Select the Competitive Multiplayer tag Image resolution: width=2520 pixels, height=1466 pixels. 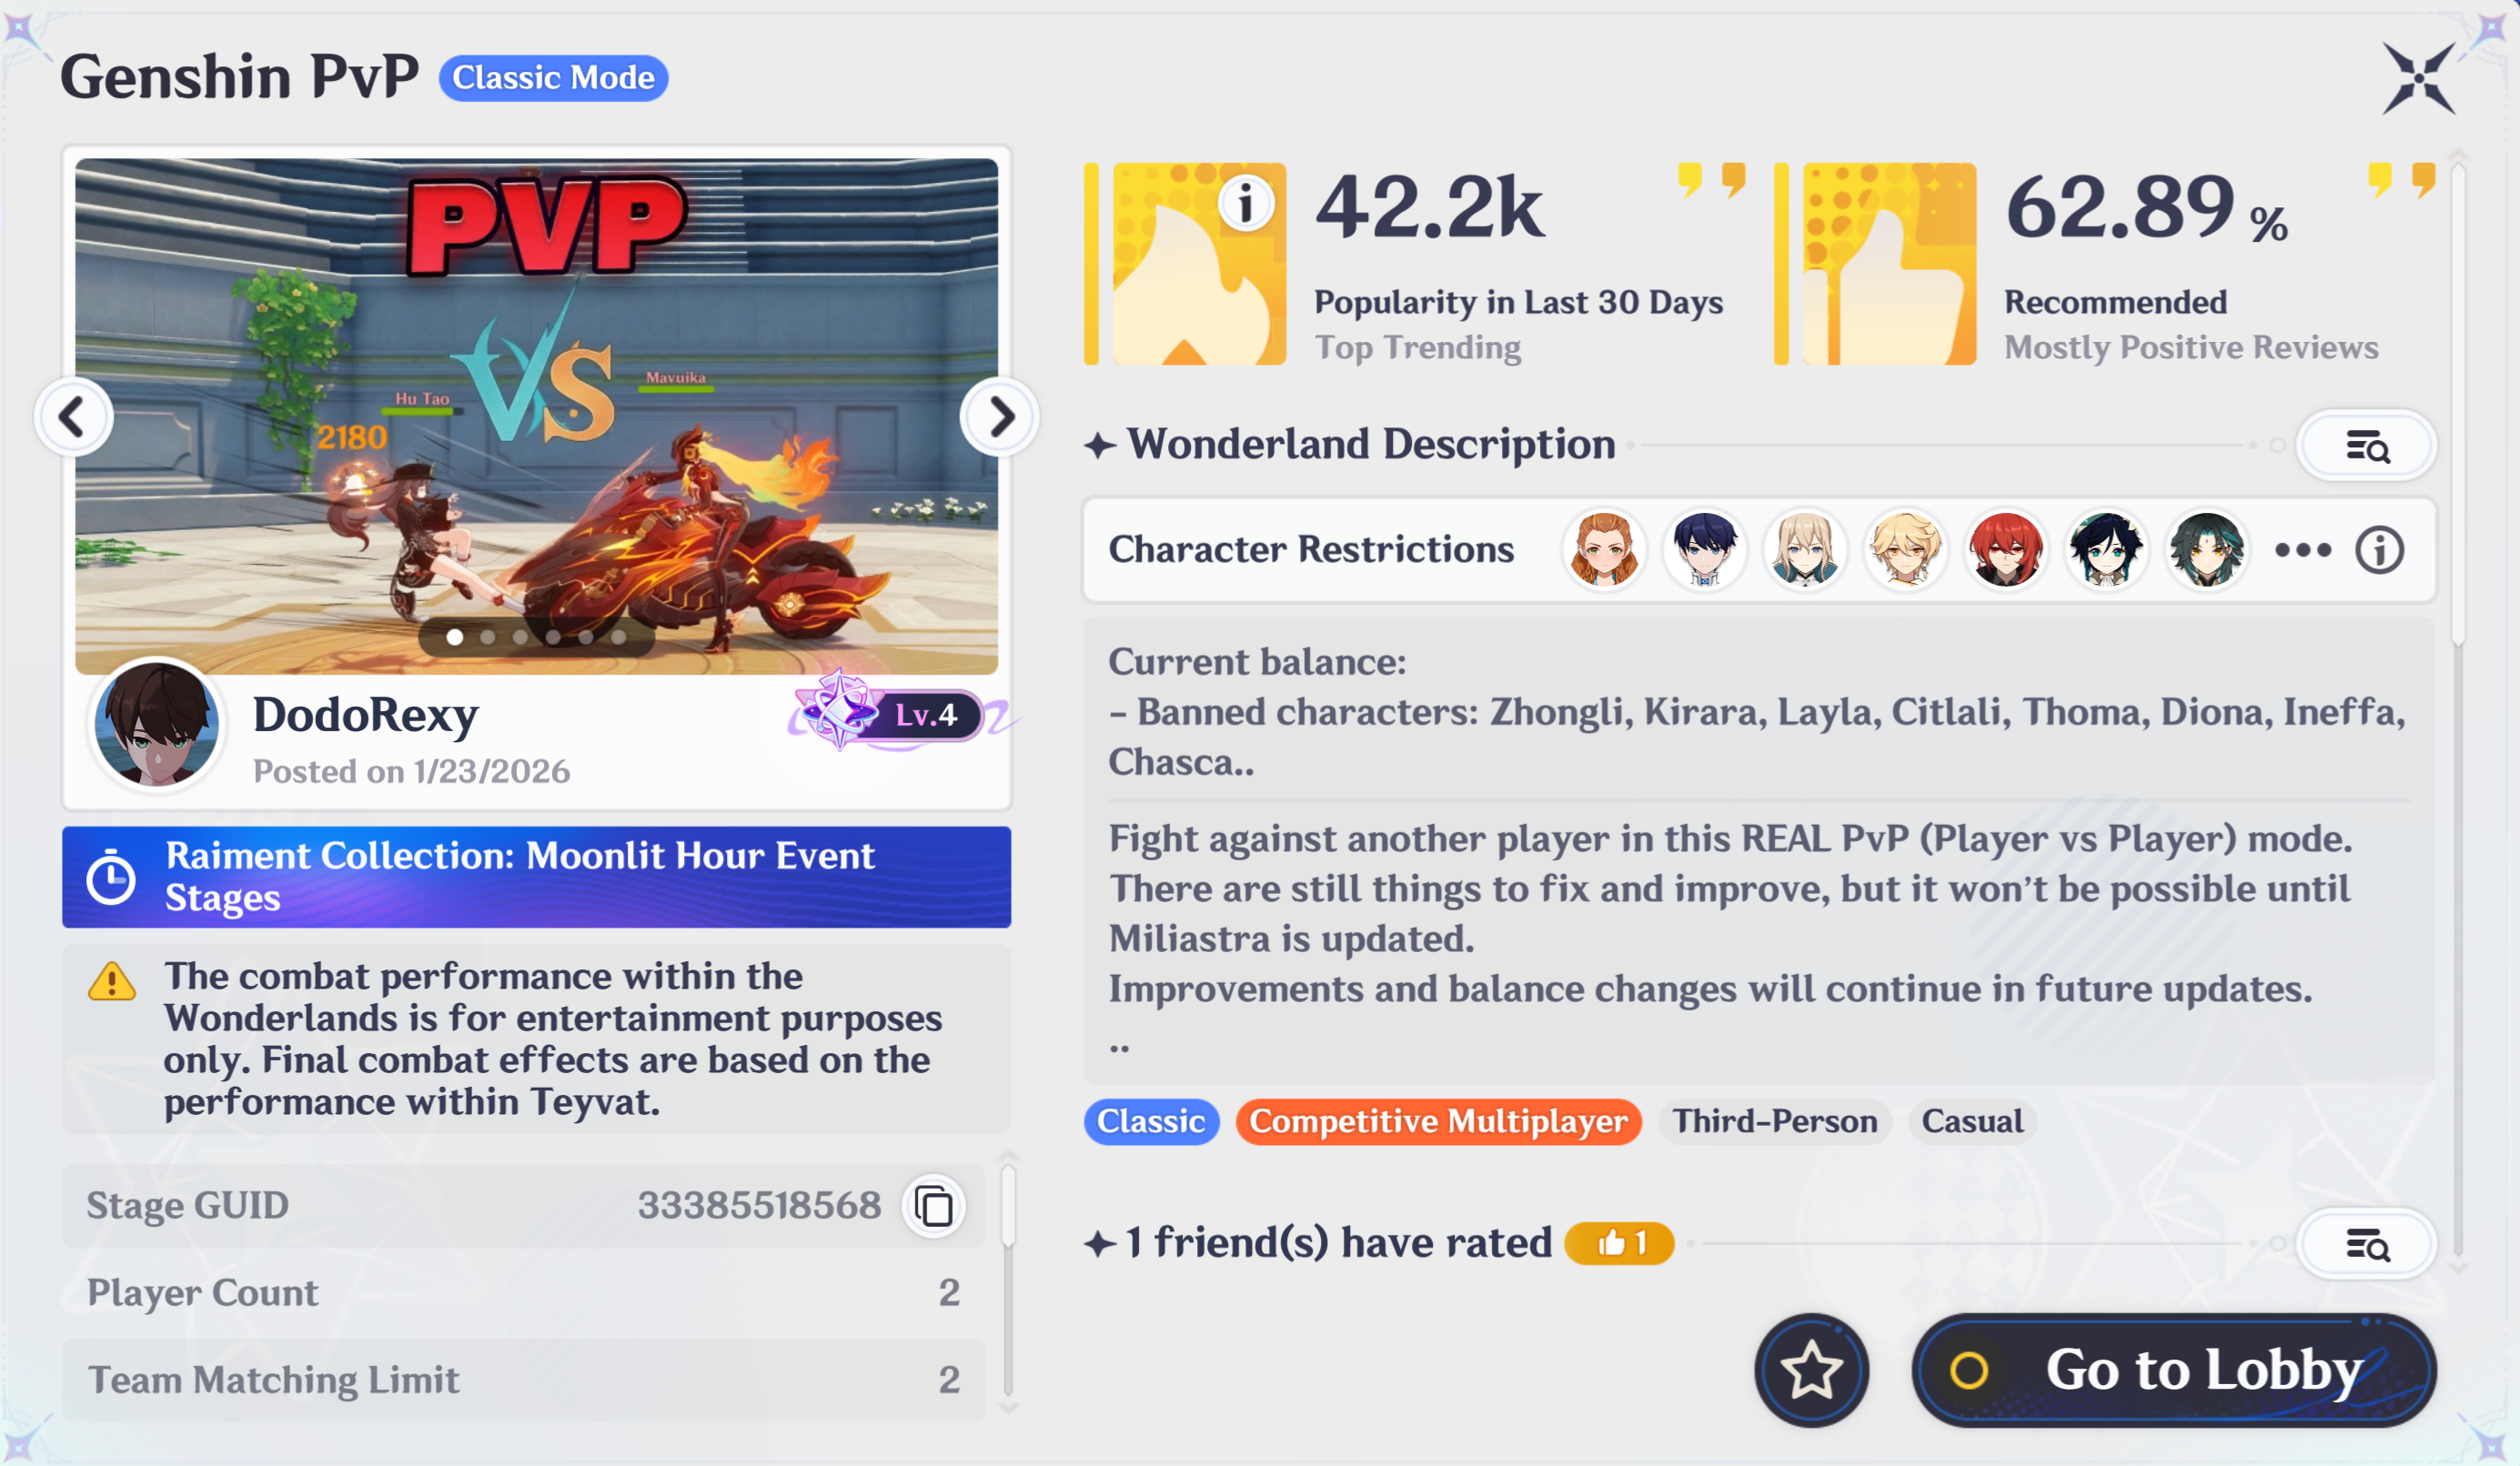[x=1438, y=1121]
